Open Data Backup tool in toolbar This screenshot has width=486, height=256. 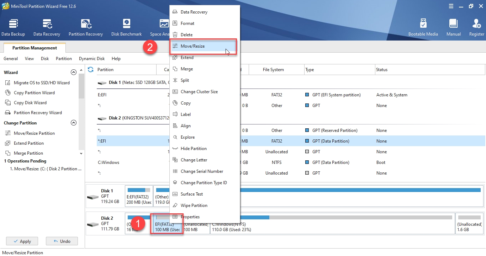pyautogui.click(x=13, y=28)
